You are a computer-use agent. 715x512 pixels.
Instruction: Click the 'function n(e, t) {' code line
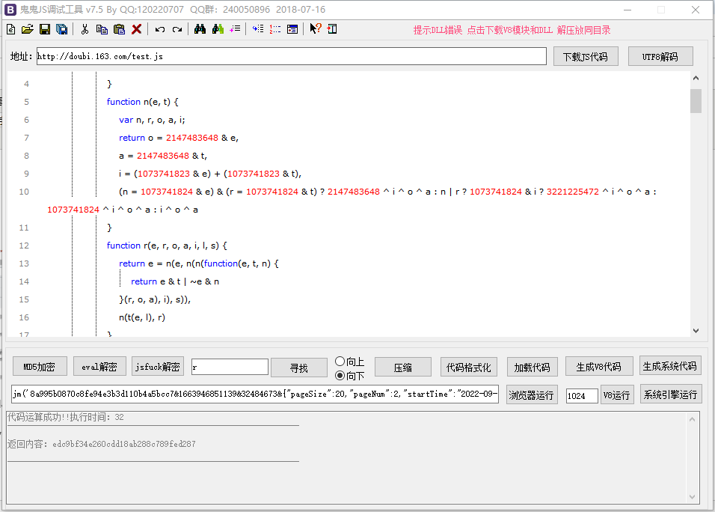pos(142,102)
